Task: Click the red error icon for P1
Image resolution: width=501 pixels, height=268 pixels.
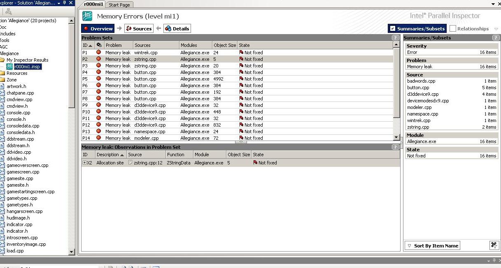Action: [98, 52]
